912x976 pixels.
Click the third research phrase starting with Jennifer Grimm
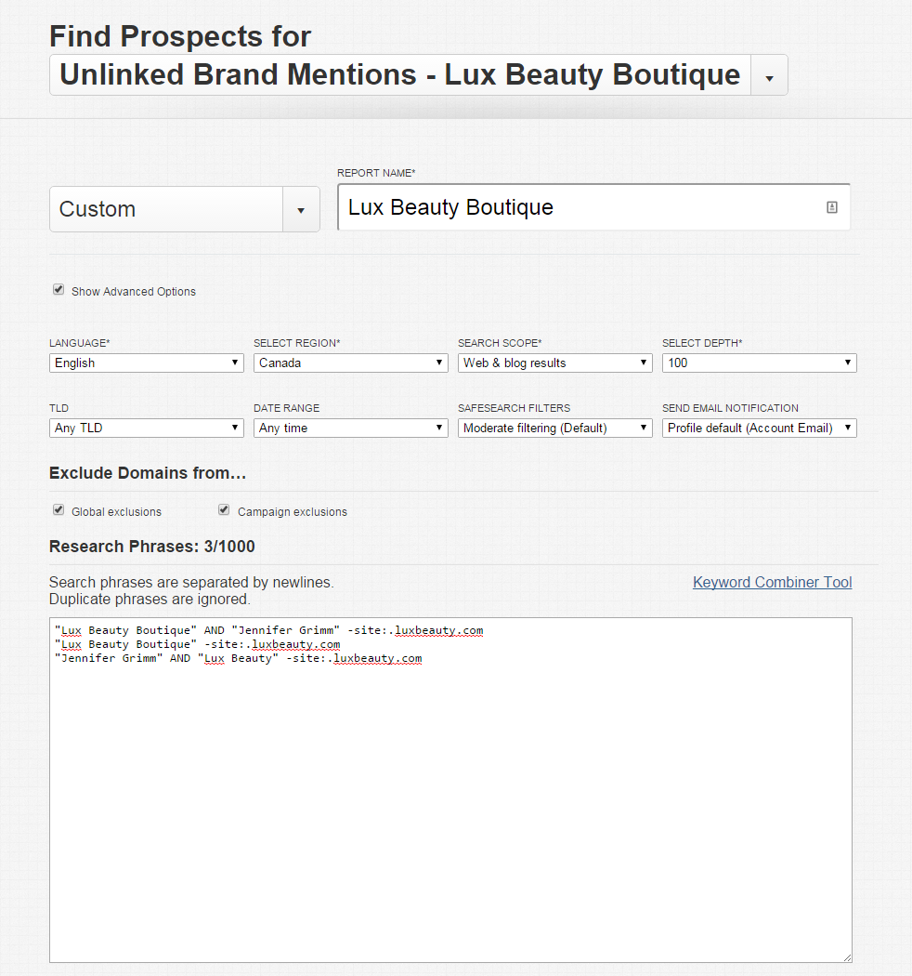pyautogui.click(x=239, y=658)
